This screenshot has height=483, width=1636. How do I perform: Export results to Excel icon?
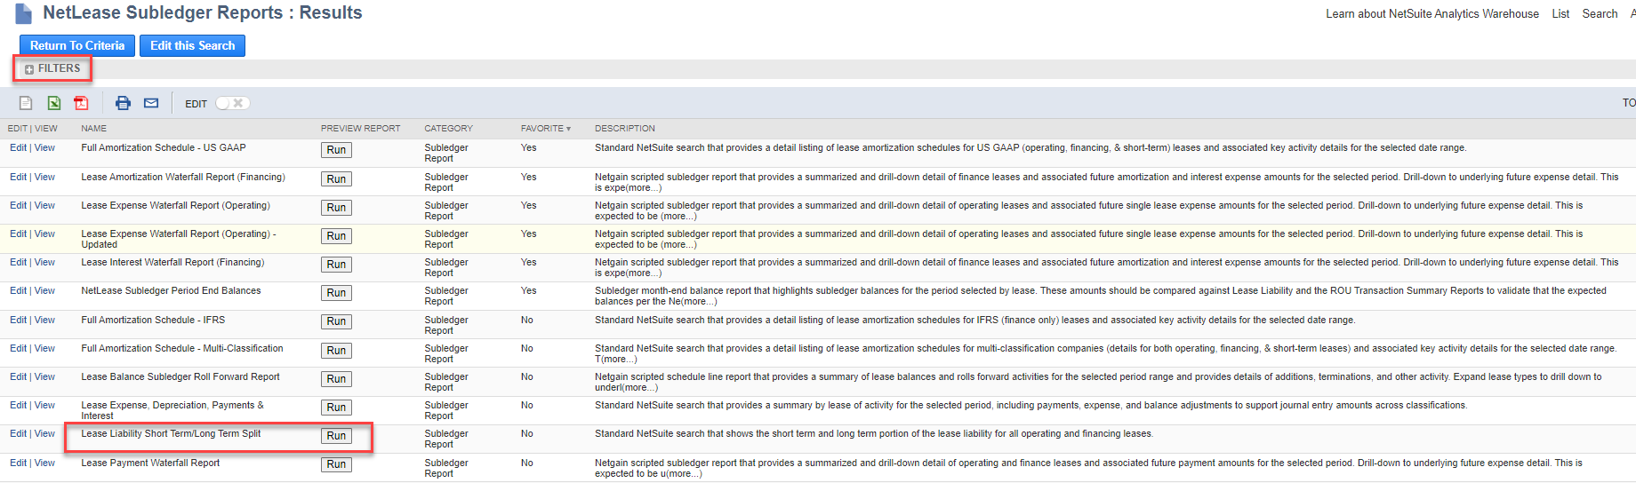pos(54,103)
